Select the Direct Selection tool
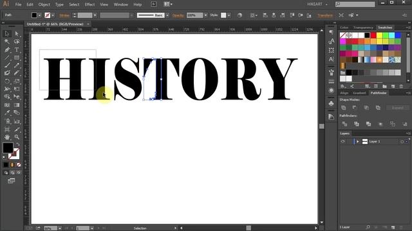This screenshot has width=412, height=231. 17,34
